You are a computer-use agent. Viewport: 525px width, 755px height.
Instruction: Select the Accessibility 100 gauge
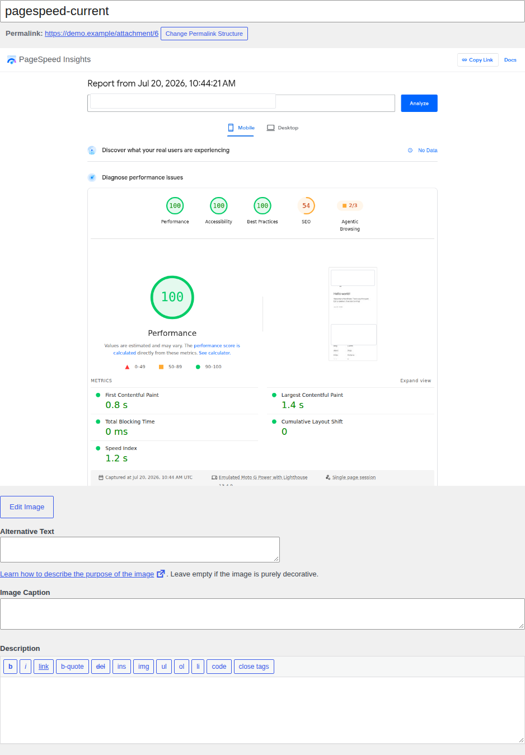pyautogui.click(x=218, y=206)
